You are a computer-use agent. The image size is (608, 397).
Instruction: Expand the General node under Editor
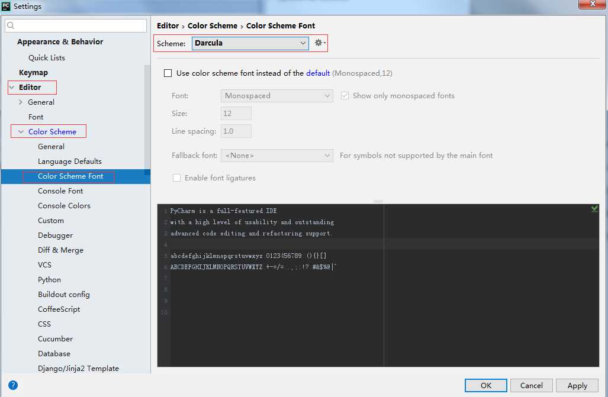[21, 102]
